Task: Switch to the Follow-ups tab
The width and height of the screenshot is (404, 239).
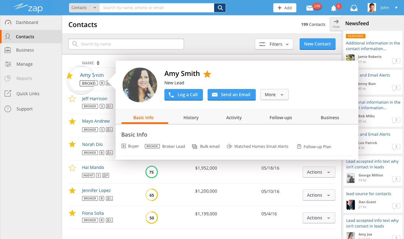Action: click(281, 118)
